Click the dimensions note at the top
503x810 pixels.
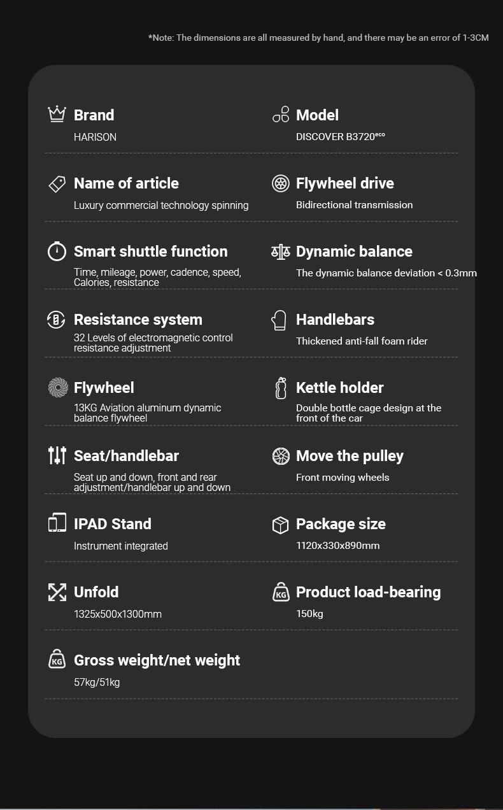click(x=318, y=38)
